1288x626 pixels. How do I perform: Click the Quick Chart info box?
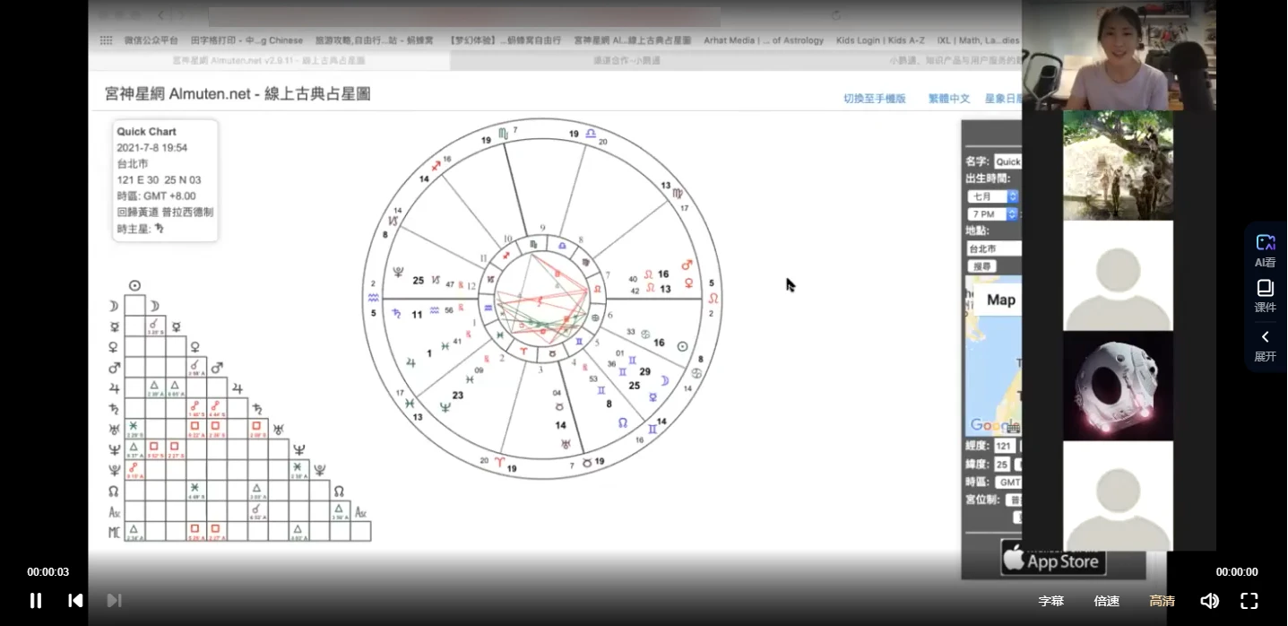165,180
